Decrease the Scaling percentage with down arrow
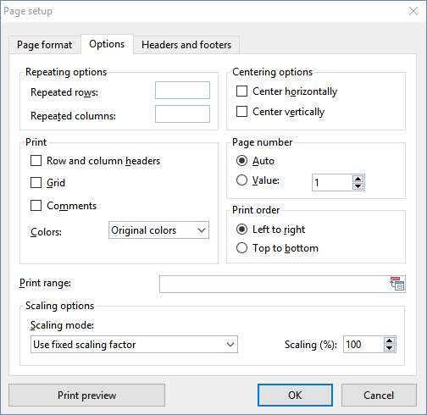Screen dimensions: 427x415 coord(390,348)
